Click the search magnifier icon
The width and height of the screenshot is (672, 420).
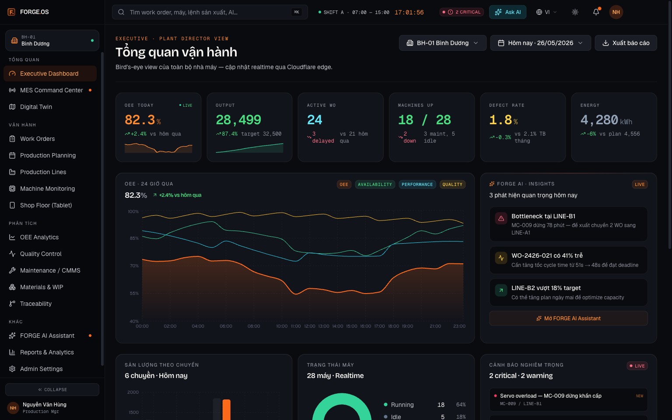click(x=121, y=12)
